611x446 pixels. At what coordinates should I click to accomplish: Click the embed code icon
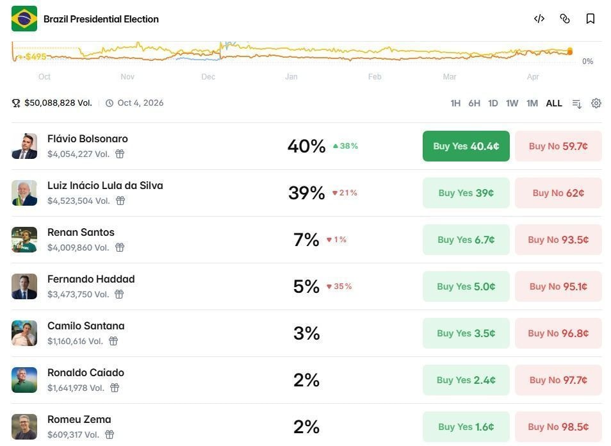[x=539, y=19]
